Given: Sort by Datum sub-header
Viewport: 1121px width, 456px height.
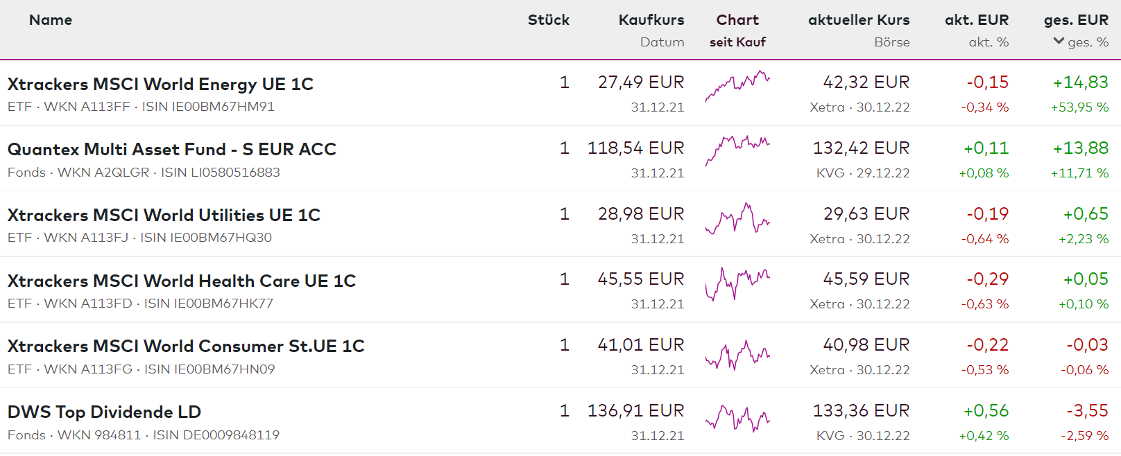Looking at the screenshot, I should (662, 42).
